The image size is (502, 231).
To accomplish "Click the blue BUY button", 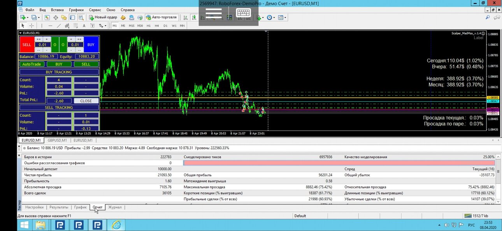I will pos(91,45).
